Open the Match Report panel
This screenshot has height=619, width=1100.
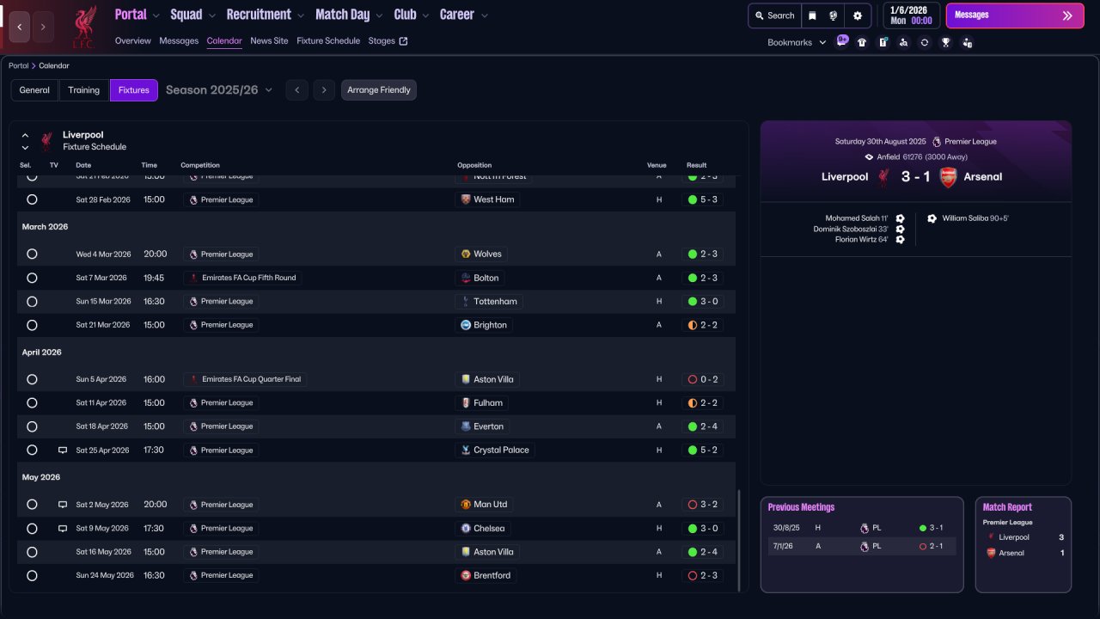(1024, 544)
